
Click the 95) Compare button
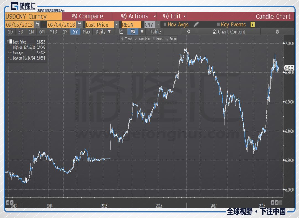(87, 17)
